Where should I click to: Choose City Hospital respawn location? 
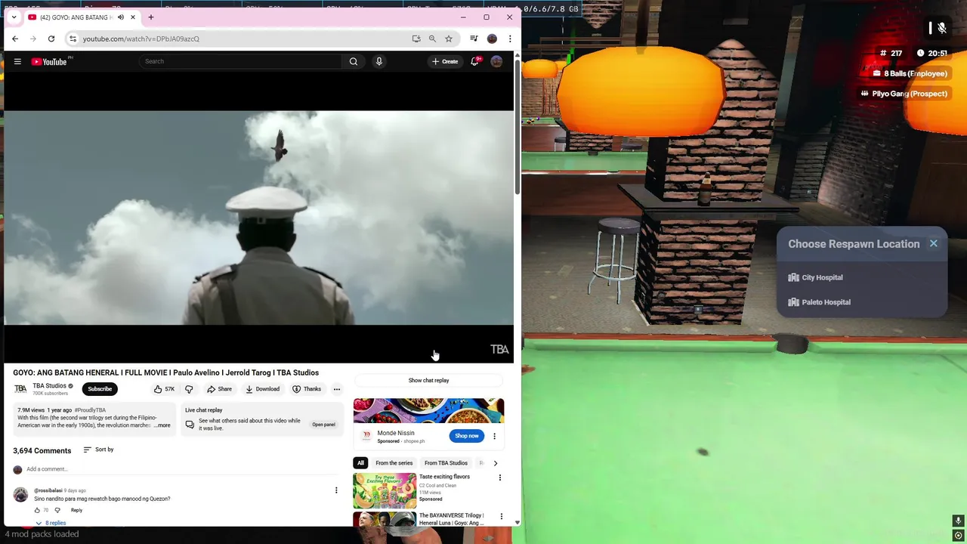point(862,277)
